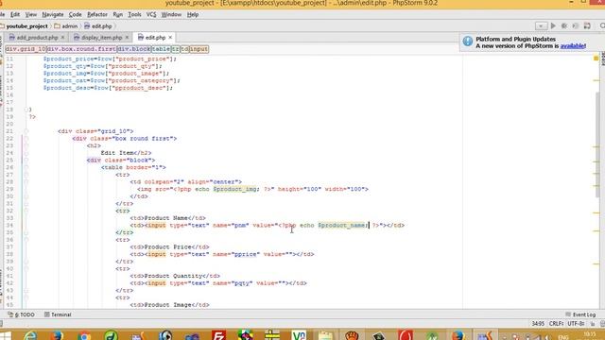Image resolution: width=605 pixels, height=340 pixels.
Task: Select input structure breadcrumb
Action: click(x=199, y=49)
